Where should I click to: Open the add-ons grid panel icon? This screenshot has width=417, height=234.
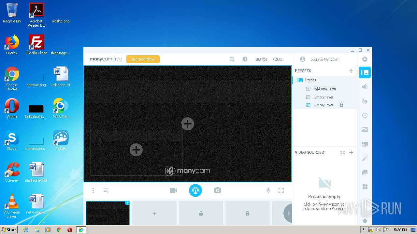point(365,187)
